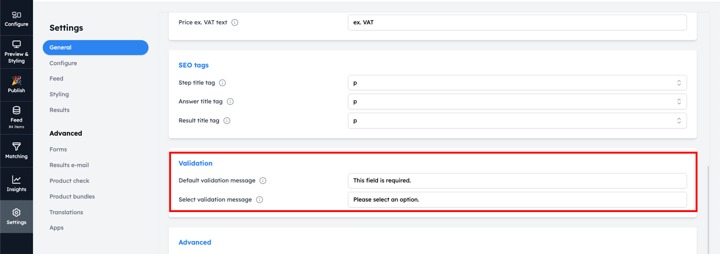Open the Step title tag dropdown
This screenshot has width=720, height=254.
[x=517, y=83]
